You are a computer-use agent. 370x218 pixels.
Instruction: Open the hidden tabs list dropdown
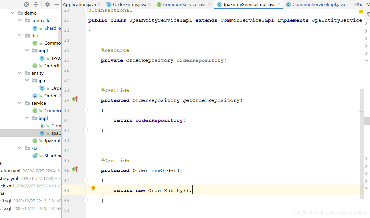pyautogui.click(x=358, y=5)
